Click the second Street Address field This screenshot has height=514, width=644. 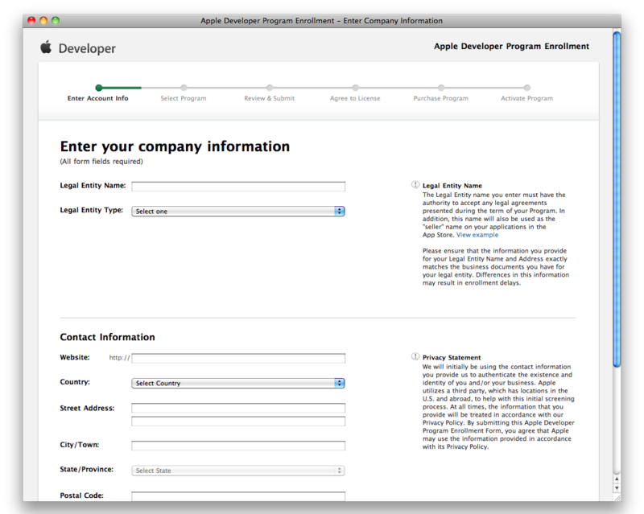[x=238, y=421]
